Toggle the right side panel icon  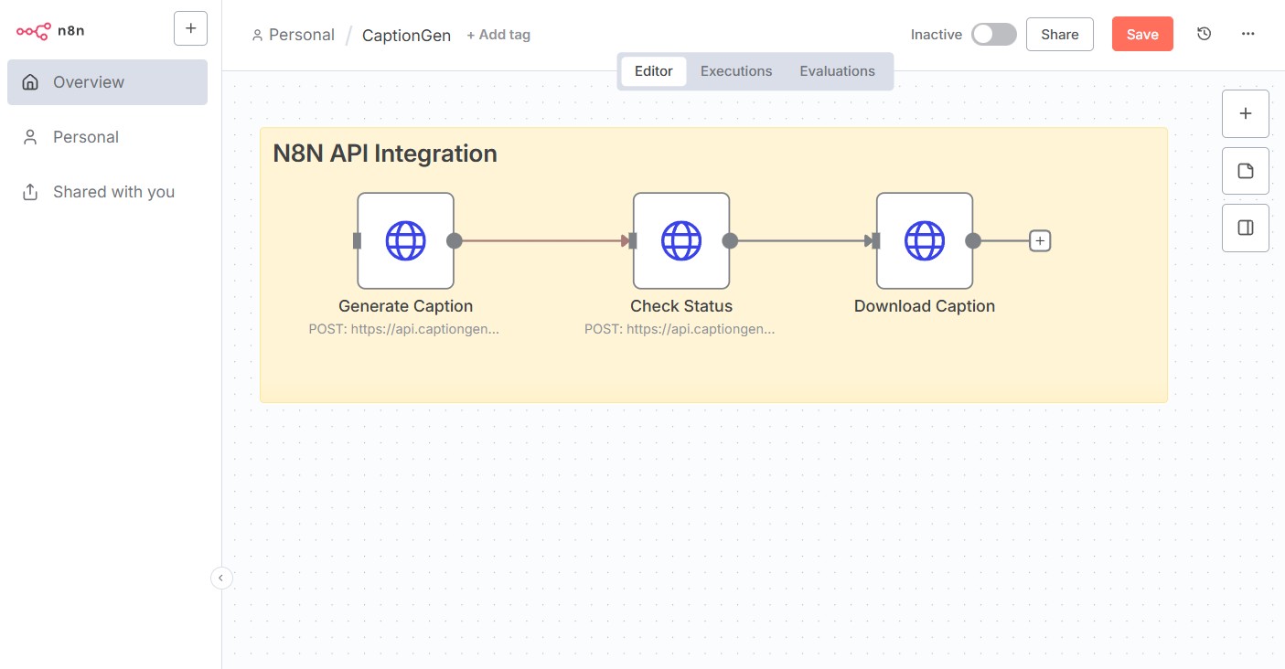pyautogui.click(x=1245, y=228)
